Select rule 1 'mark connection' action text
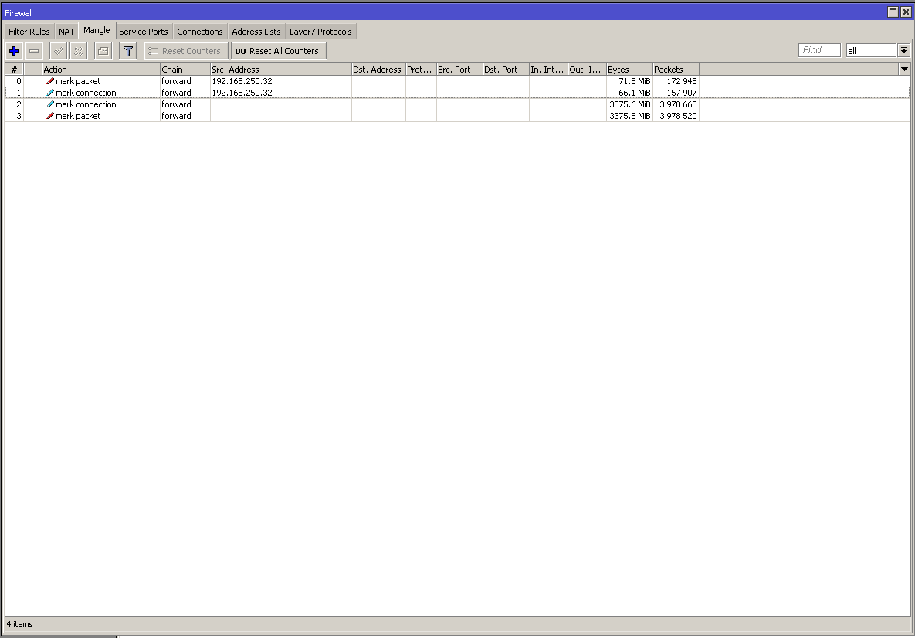Screen dimensions: 915x638 click(86, 93)
